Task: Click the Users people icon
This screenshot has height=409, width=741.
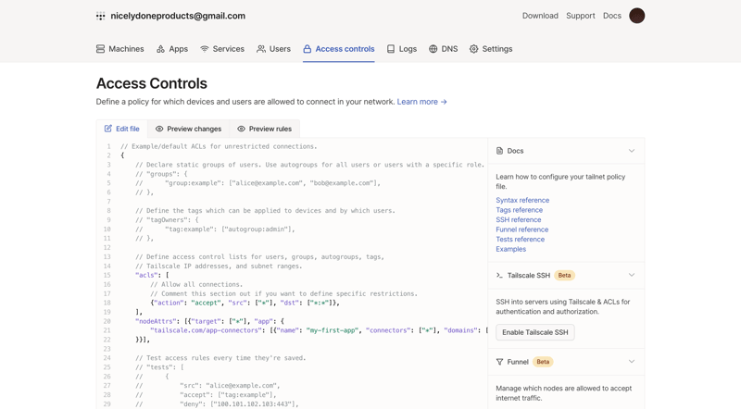Action: [x=261, y=49]
